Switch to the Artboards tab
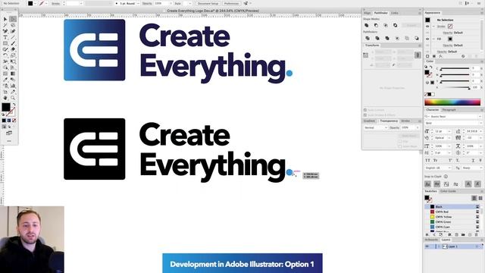The width and height of the screenshot is (485, 273). [431, 240]
